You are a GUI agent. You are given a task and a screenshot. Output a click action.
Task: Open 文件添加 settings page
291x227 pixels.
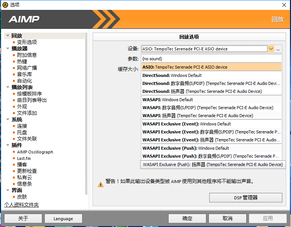(27, 113)
